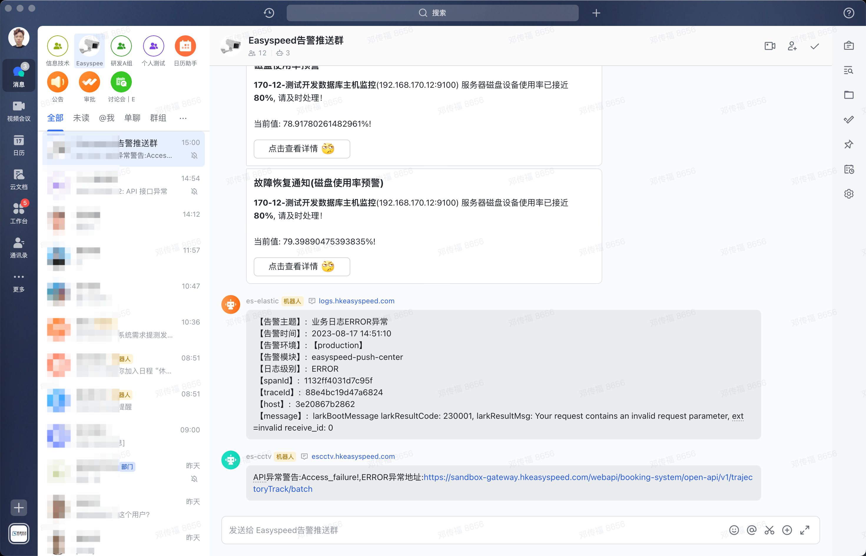Open the 14:54 API 接口异常 conversation
The width and height of the screenshot is (866, 556).
click(x=124, y=184)
